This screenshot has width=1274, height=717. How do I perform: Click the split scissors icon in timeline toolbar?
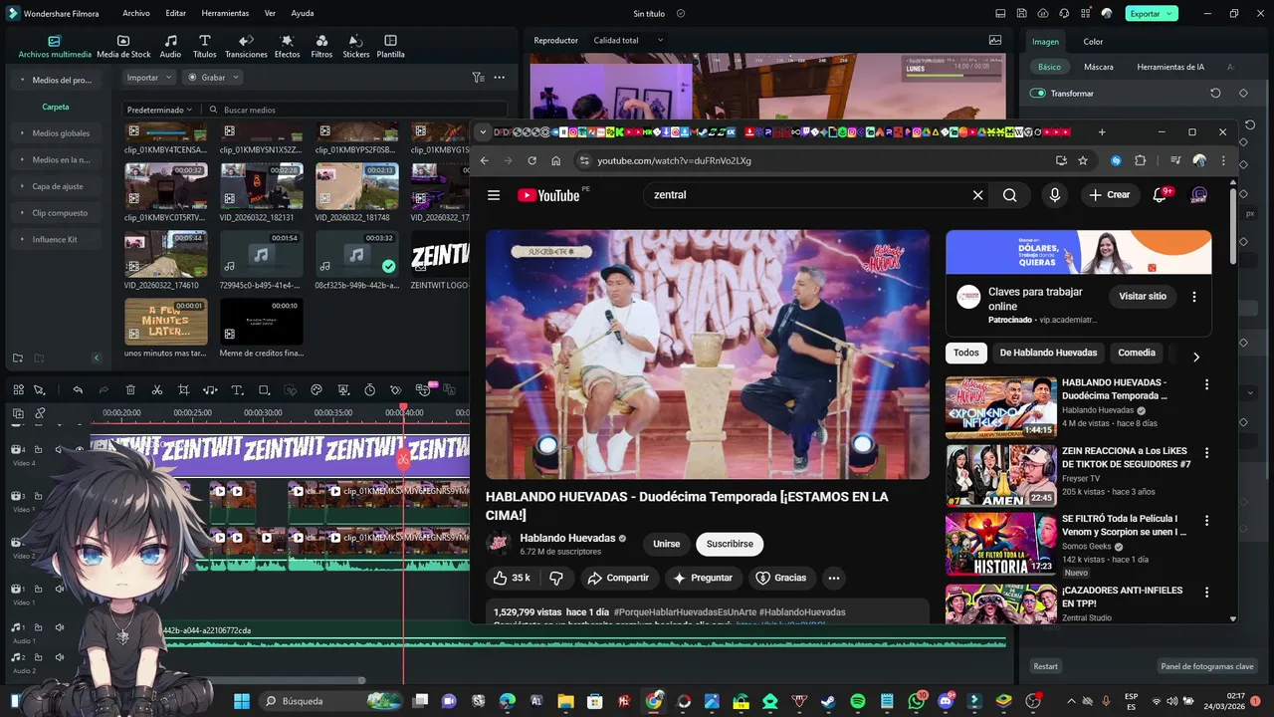[156, 389]
